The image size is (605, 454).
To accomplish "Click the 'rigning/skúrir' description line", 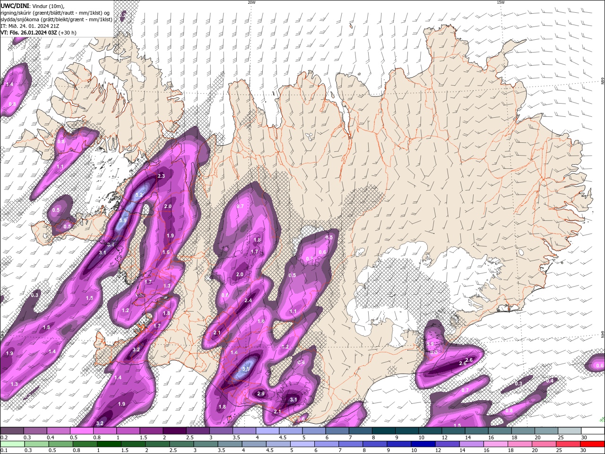I will pyautogui.click(x=56, y=12).
